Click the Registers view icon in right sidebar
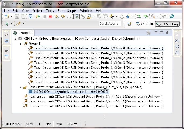Image resolution: width=184 pixels, height=129 pixels. pos(177,52)
